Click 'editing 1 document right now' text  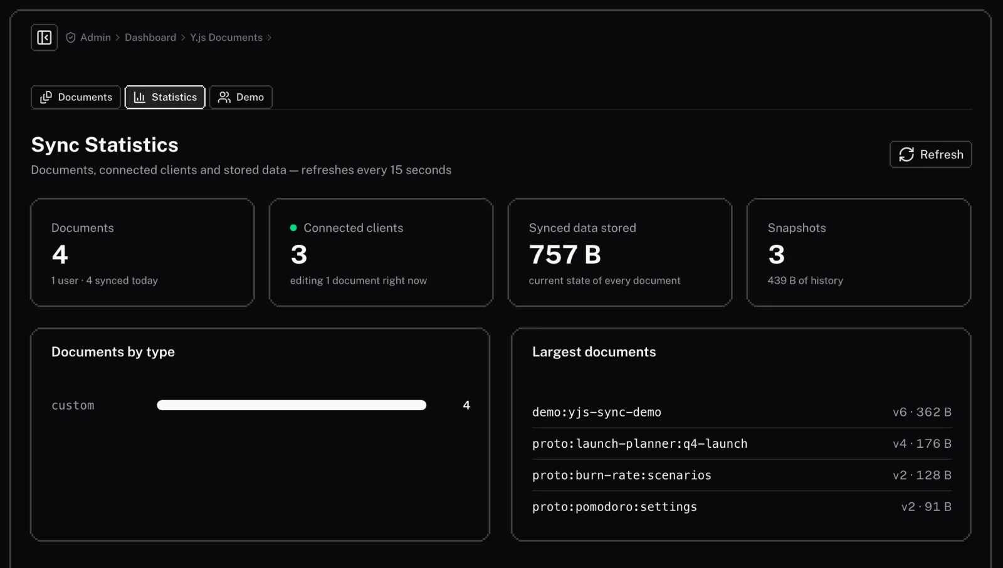pyautogui.click(x=359, y=281)
